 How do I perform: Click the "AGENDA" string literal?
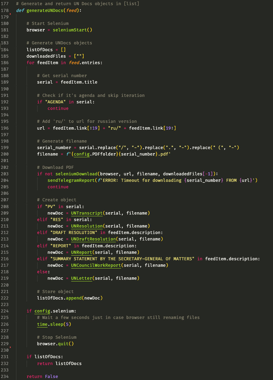[x=55, y=102]
